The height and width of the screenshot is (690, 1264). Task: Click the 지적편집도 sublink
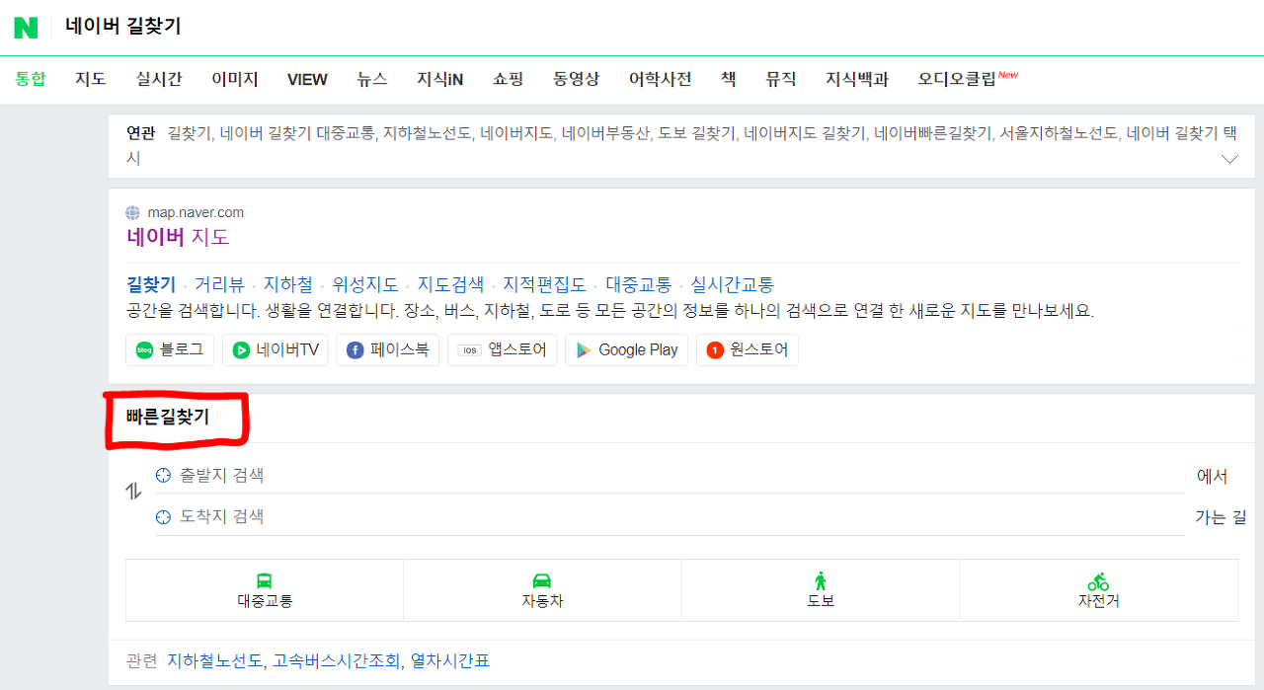[545, 284]
